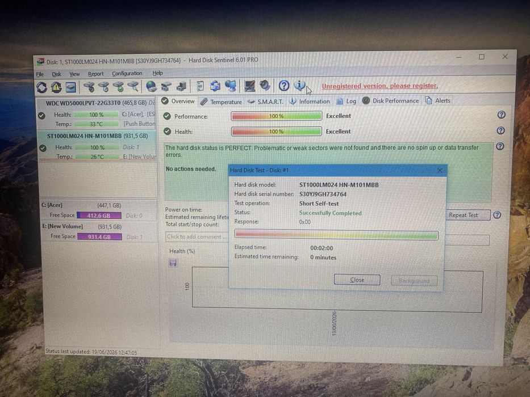
Task: Click the green check beside WDC disk Health
Action: click(x=41, y=116)
